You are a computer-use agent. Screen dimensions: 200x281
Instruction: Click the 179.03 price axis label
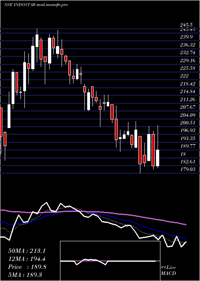188,169
